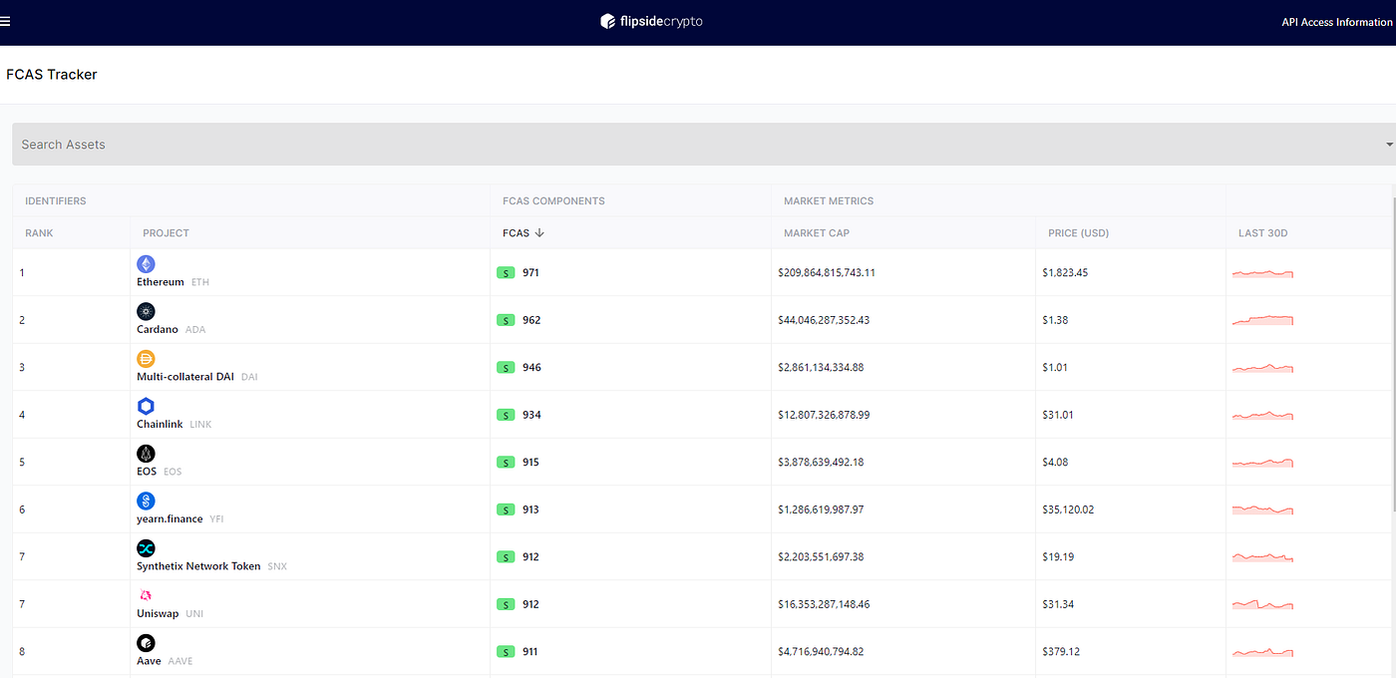Open the Uniswap 30-day sparkline chart
This screenshot has height=678, width=1396.
(1262, 604)
